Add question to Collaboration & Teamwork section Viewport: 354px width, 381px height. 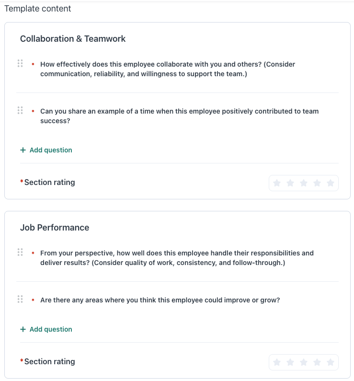pyautogui.click(x=46, y=150)
